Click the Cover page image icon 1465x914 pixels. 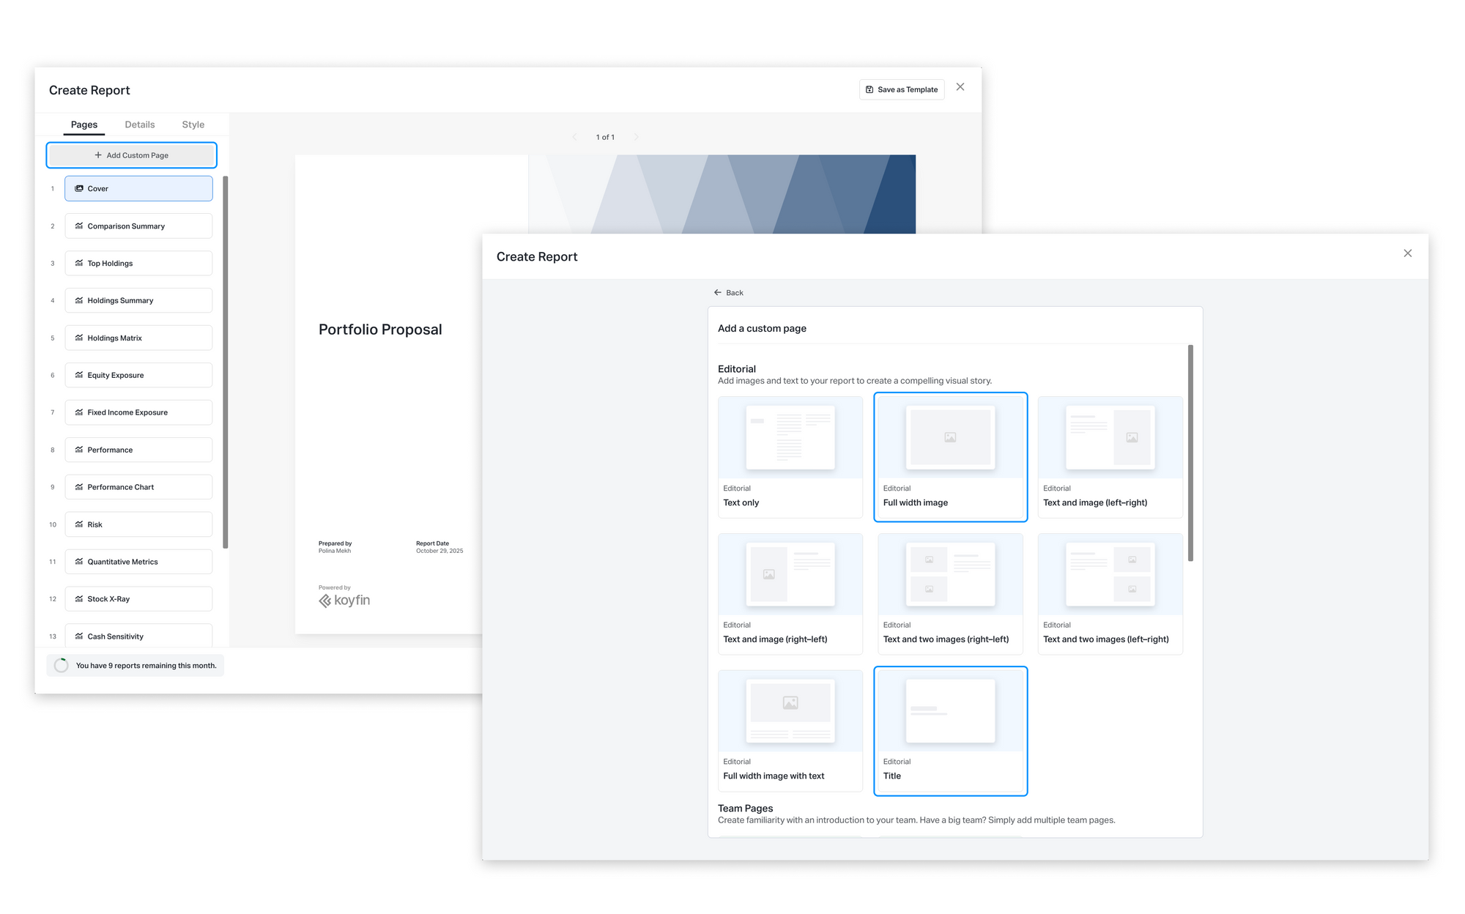pos(79,188)
